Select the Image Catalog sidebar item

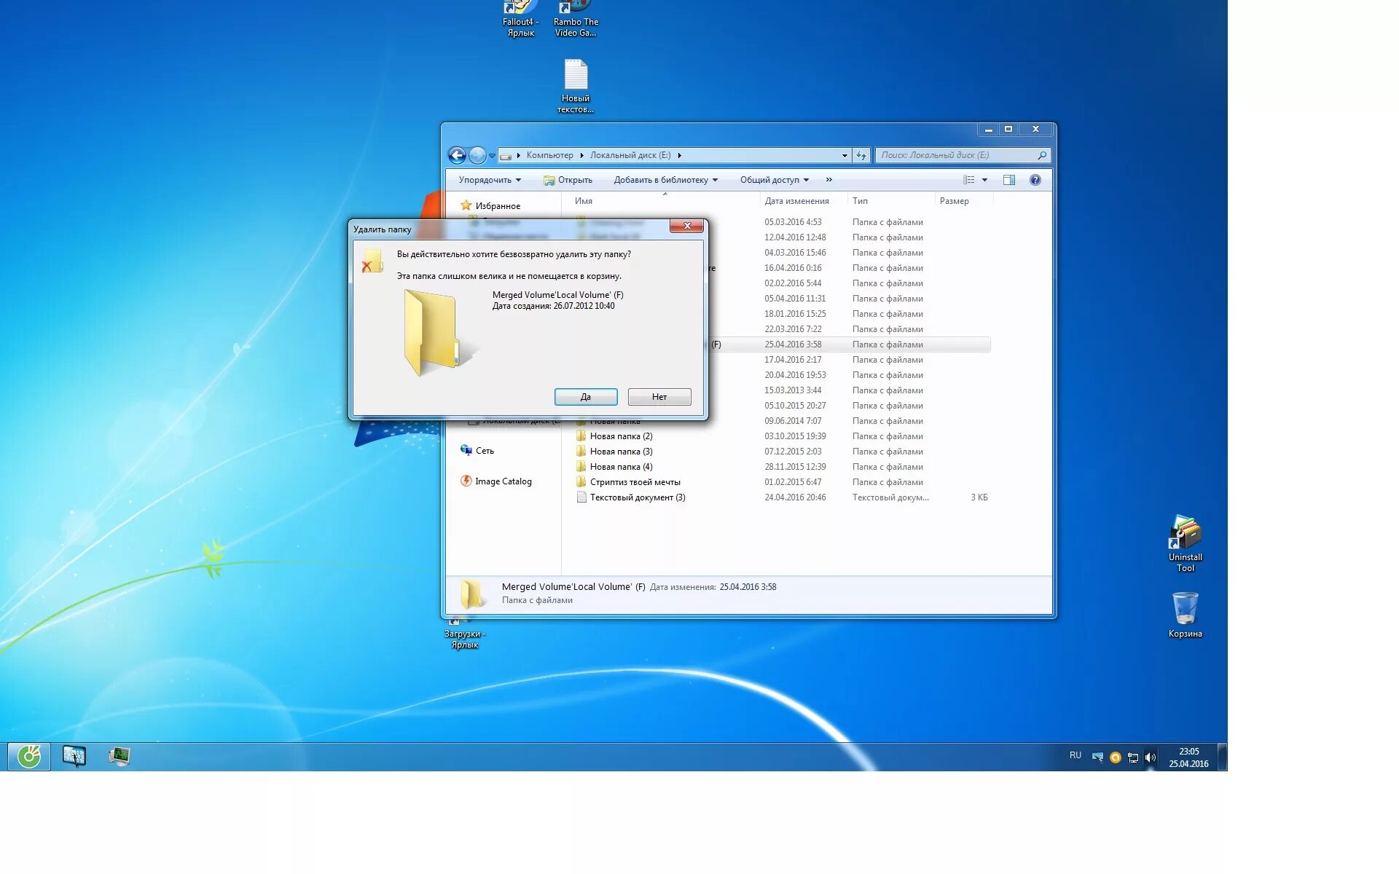coord(503,481)
